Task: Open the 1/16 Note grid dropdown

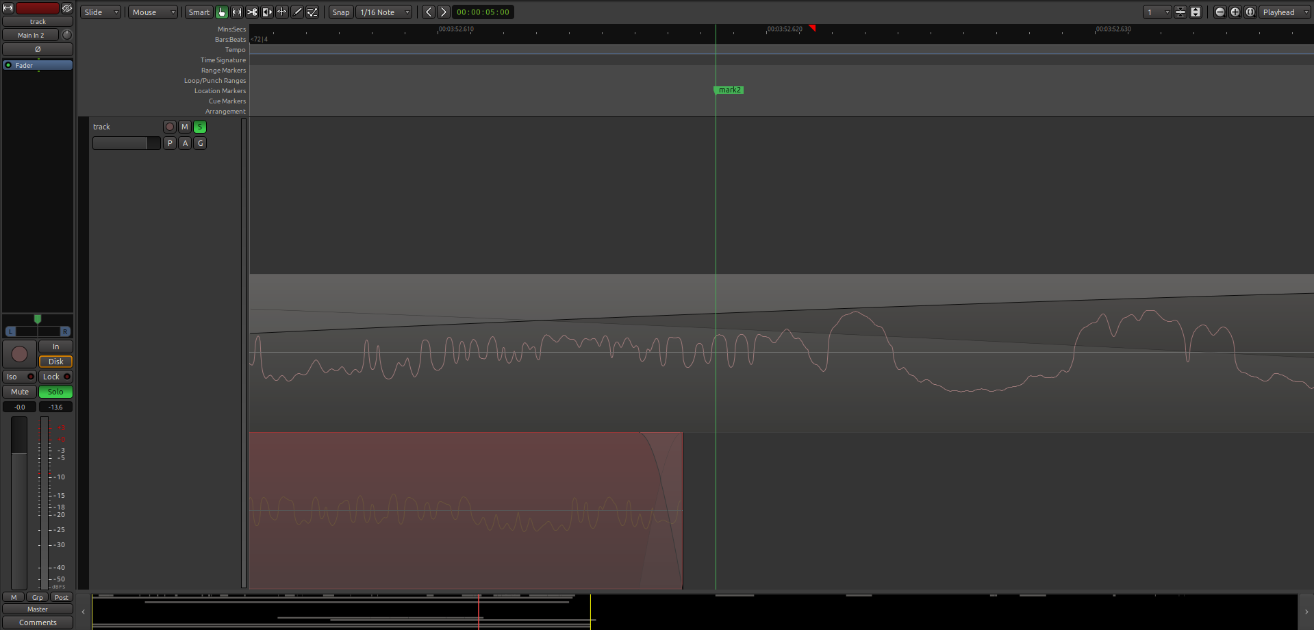Action: (384, 12)
